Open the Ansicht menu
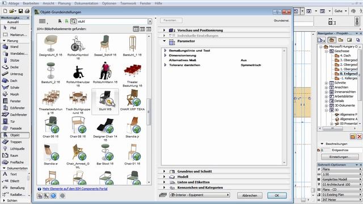This screenshot has height=204, width=363. click(x=49, y=3)
